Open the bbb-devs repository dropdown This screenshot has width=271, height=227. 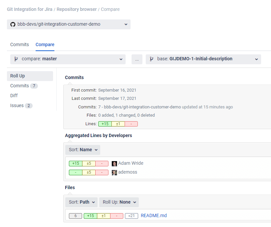point(69,24)
